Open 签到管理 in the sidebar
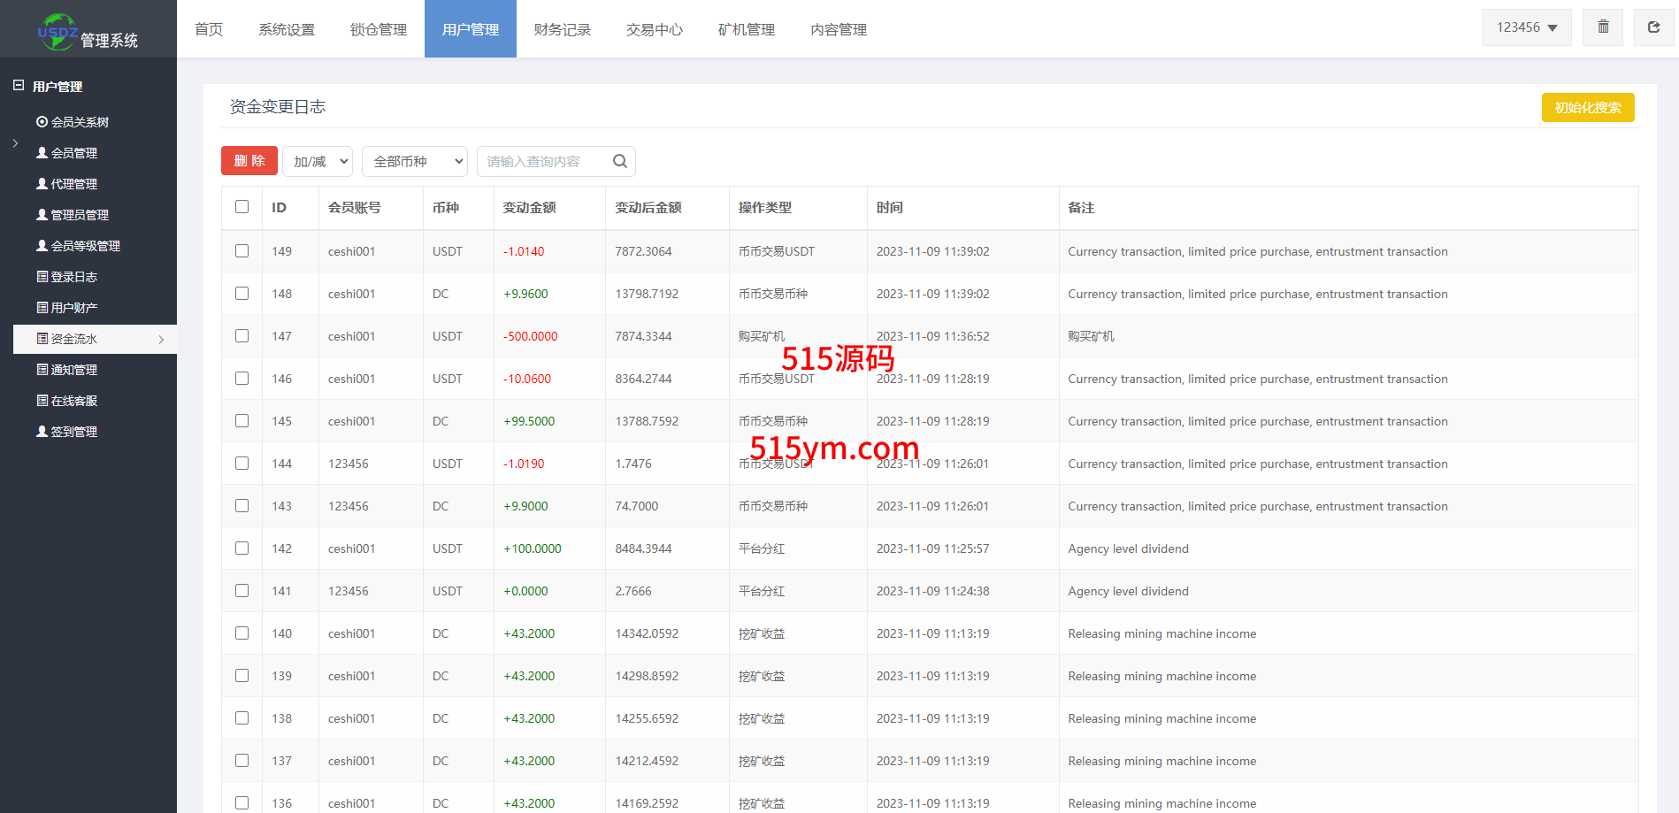The height and width of the screenshot is (813, 1679). tap(73, 432)
